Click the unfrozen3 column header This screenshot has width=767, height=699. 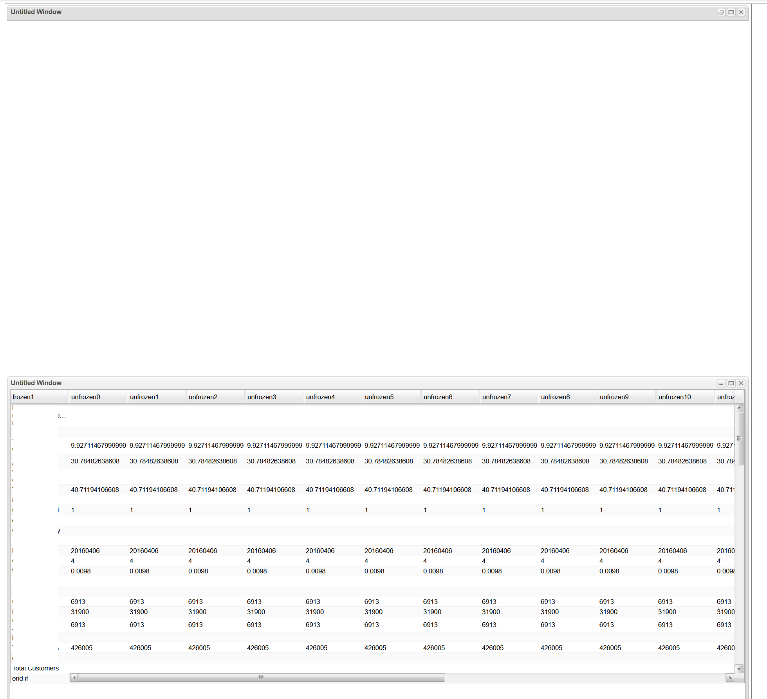click(274, 397)
